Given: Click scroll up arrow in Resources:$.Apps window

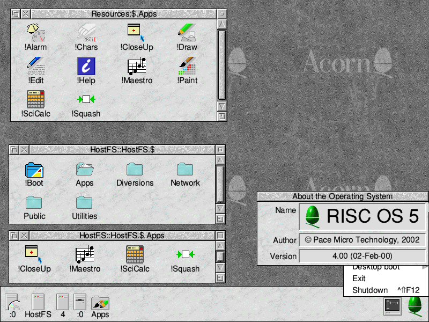Looking at the screenshot, I should click(x=222, y=24).
